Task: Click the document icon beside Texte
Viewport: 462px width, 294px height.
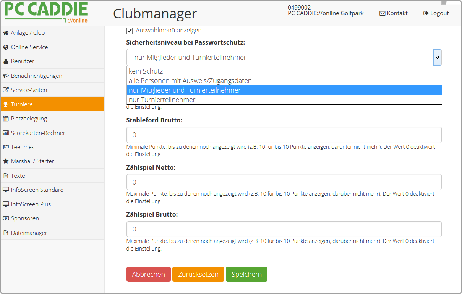Action: [6, 176]
